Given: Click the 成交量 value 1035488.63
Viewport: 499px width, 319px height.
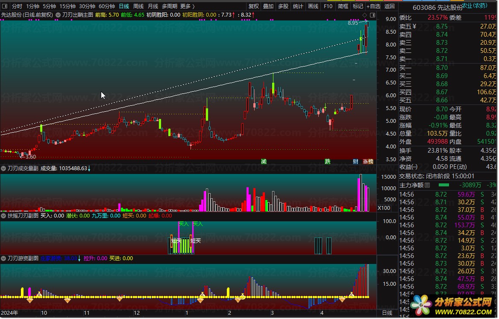Looking at the screenshot, I should pyautogui.click(x=73, y=168).
